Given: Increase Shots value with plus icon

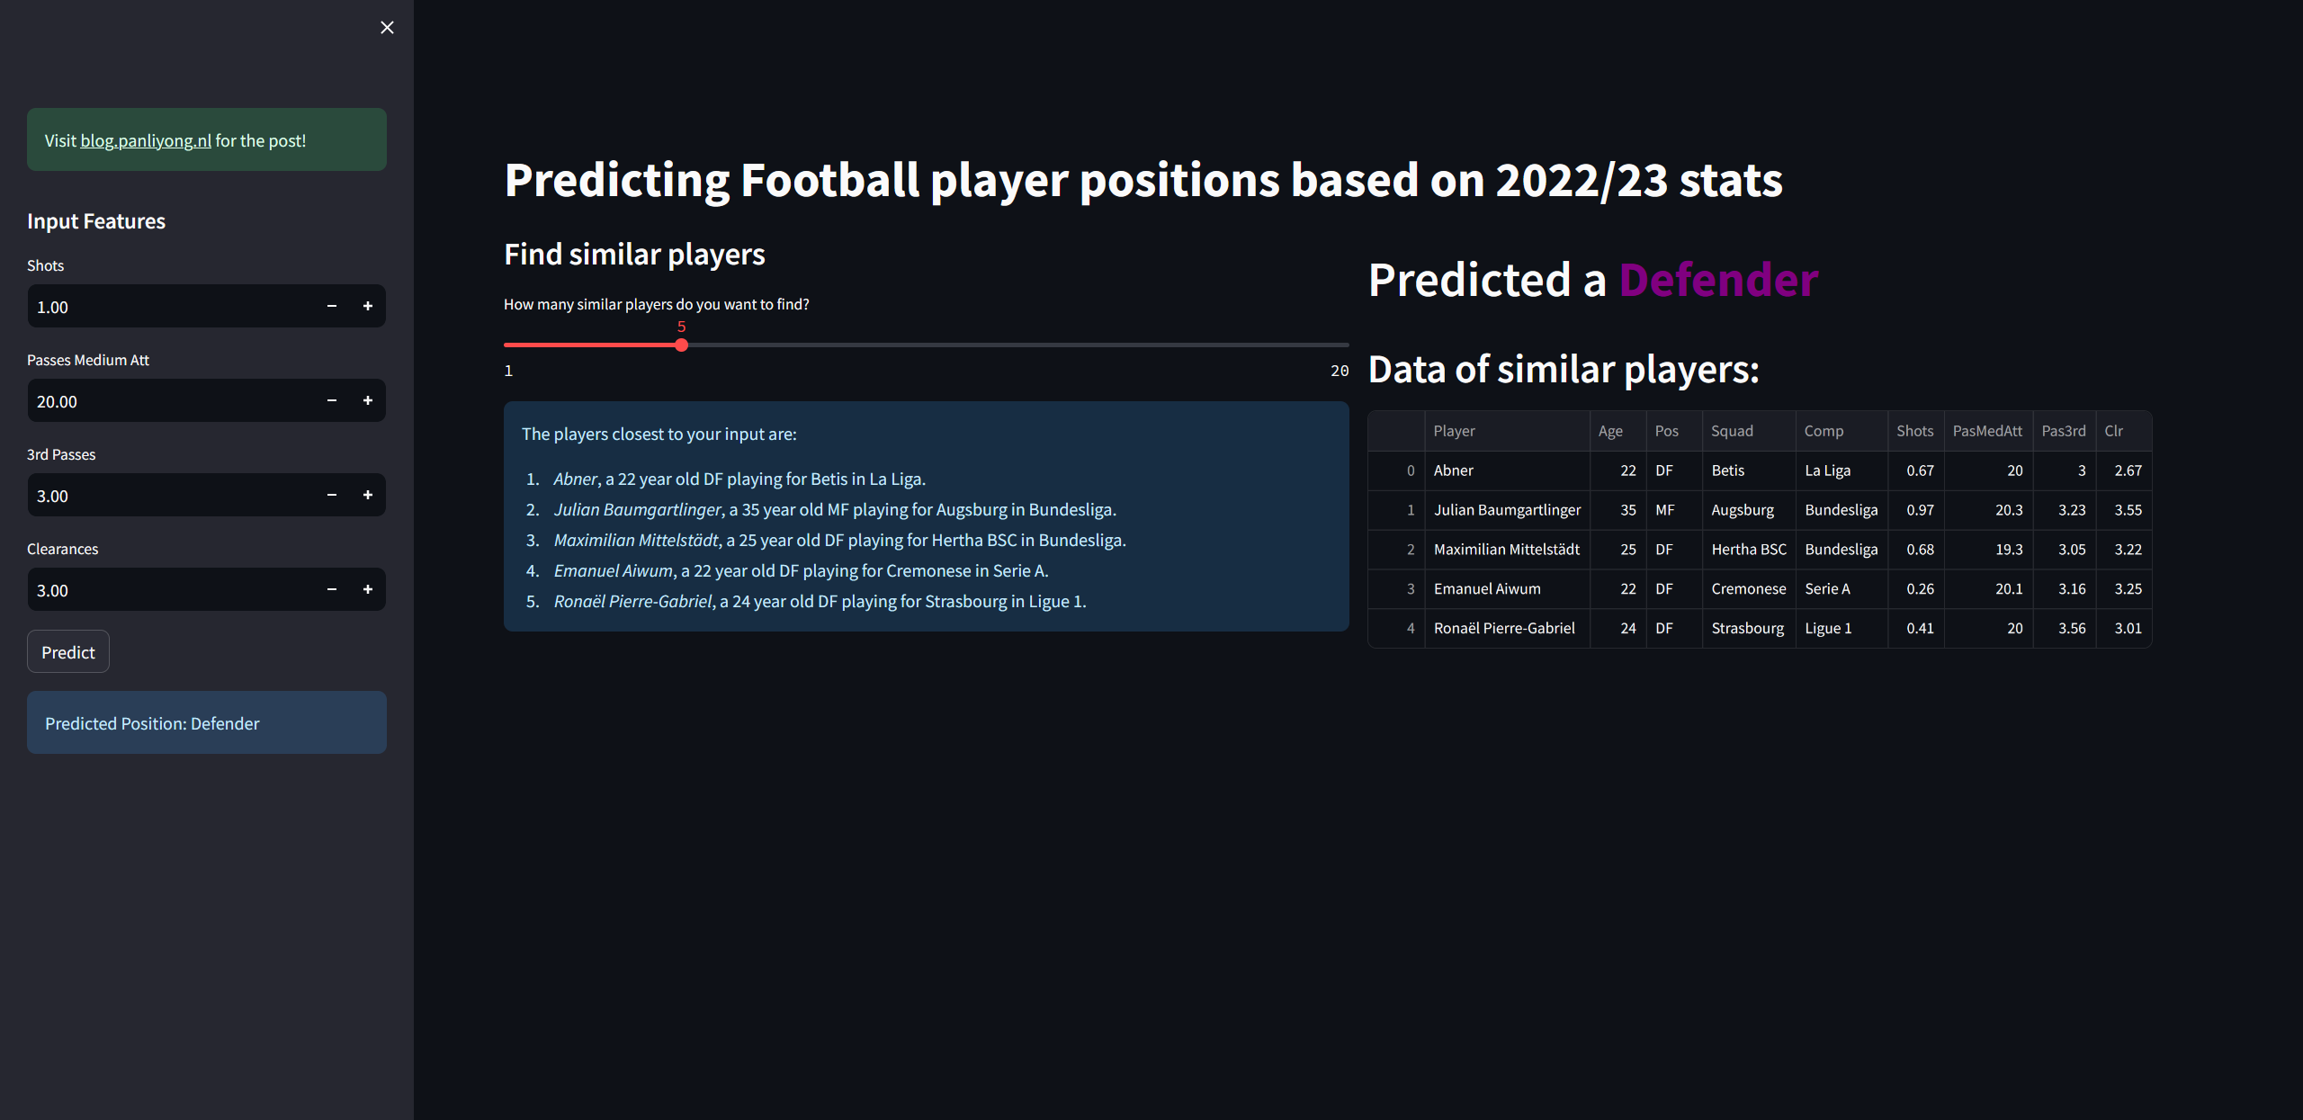Looking at the screenshot, I should pyautogui.click(x=368, y=307).
